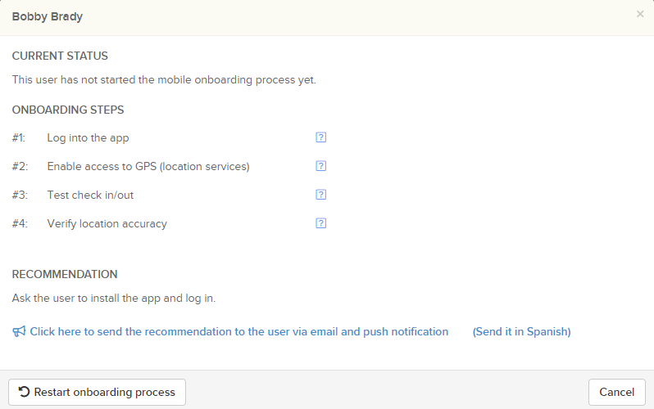
Task: Restart onboarding process
Action: (x=98, y=393)
